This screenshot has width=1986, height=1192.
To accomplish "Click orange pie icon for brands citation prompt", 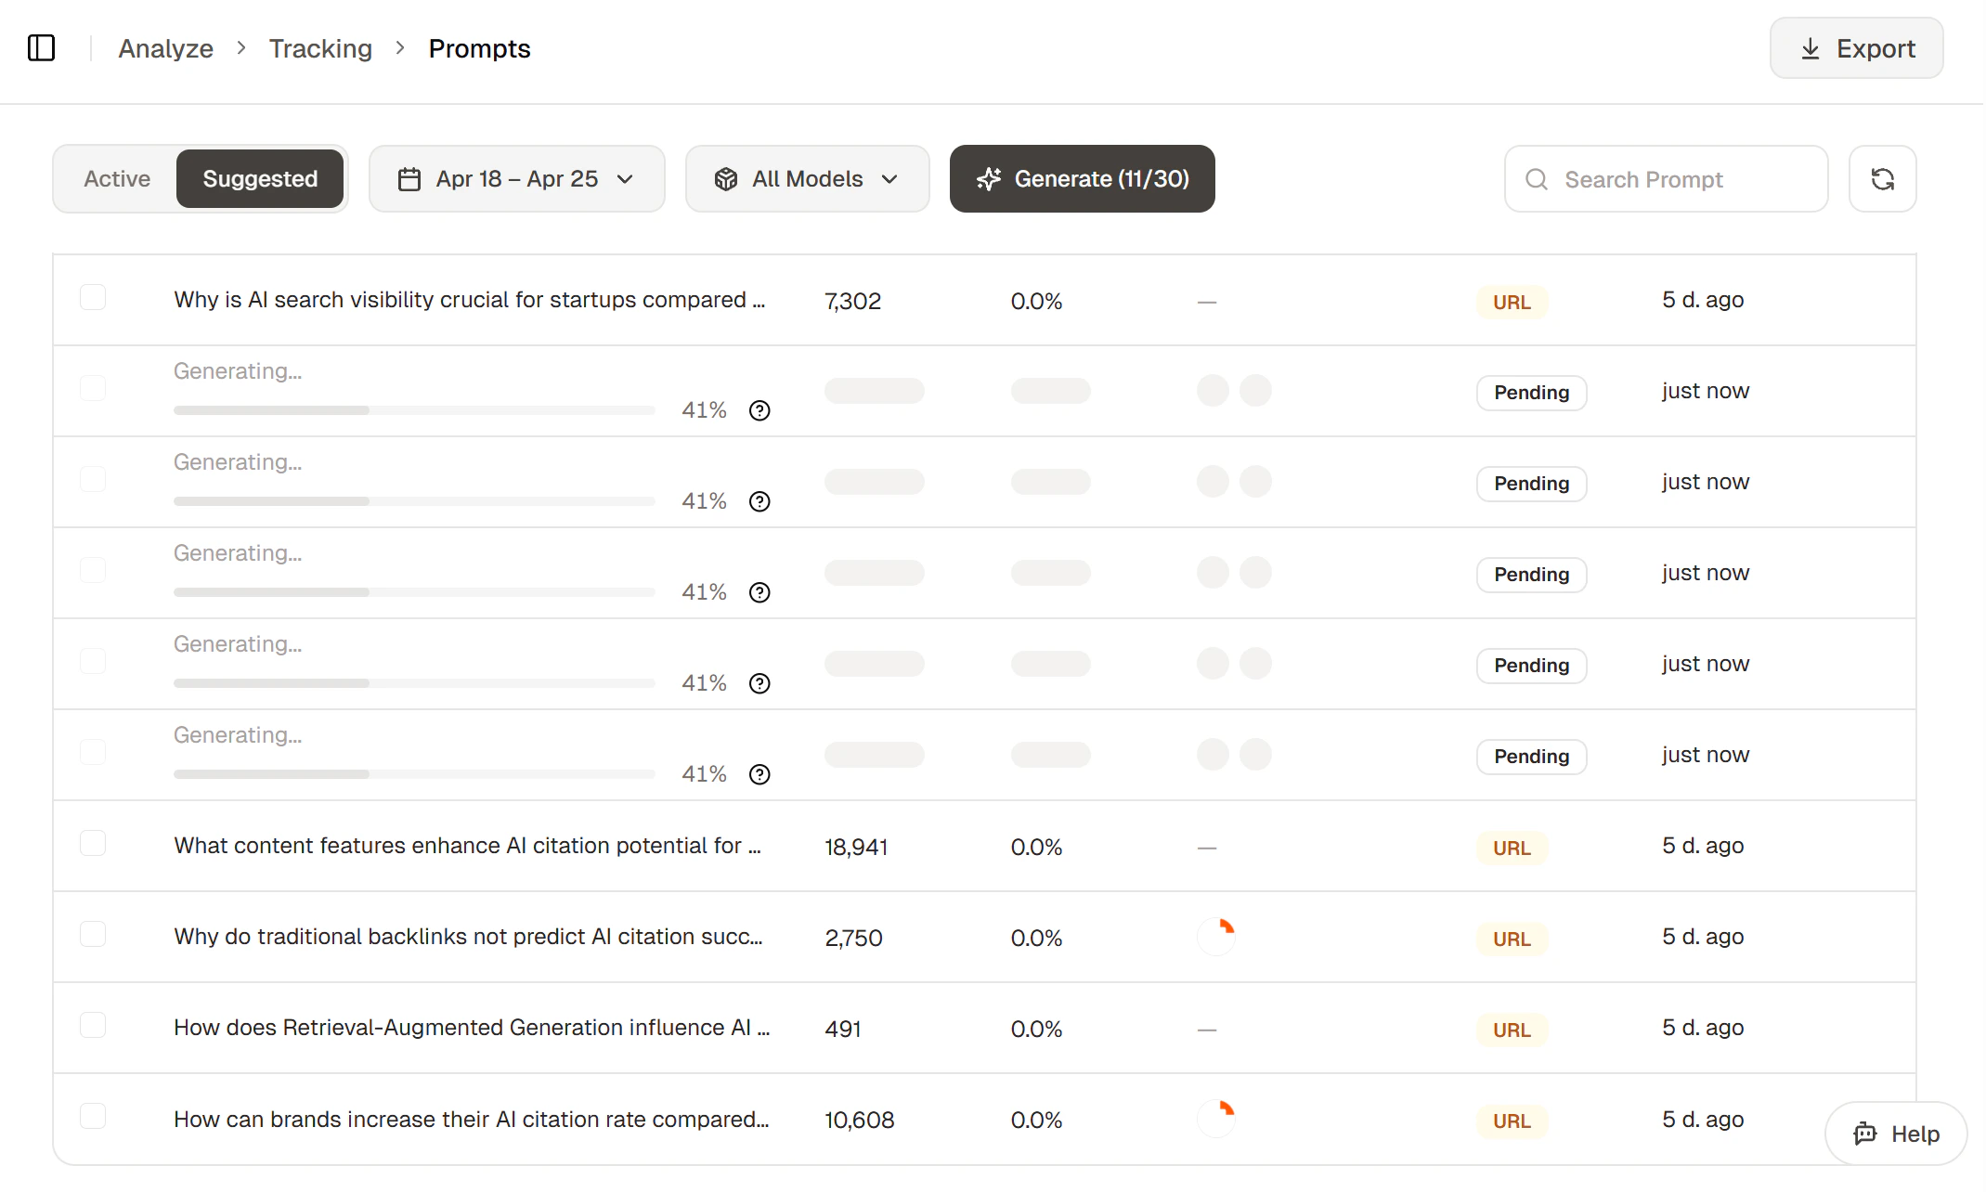I will click(1216, 1119).
